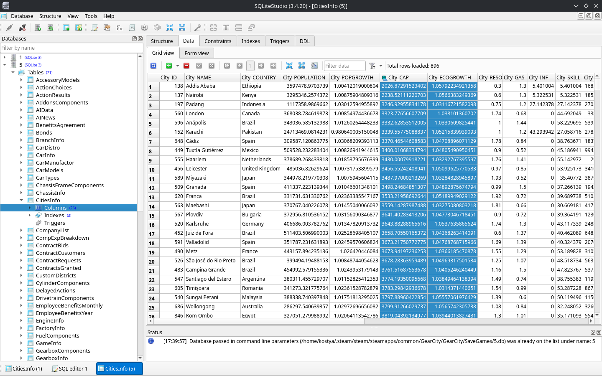Insert a new row with green plus

pos(169,66)
